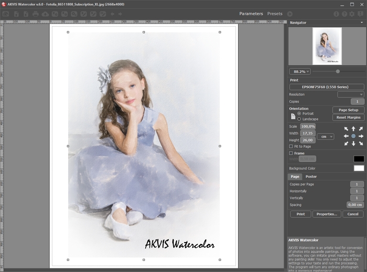The width and height of the screenshot is (367, 272).
Task: Click the printer icon in toolbar
Action: pyautogui.click(x=36, y=14)
